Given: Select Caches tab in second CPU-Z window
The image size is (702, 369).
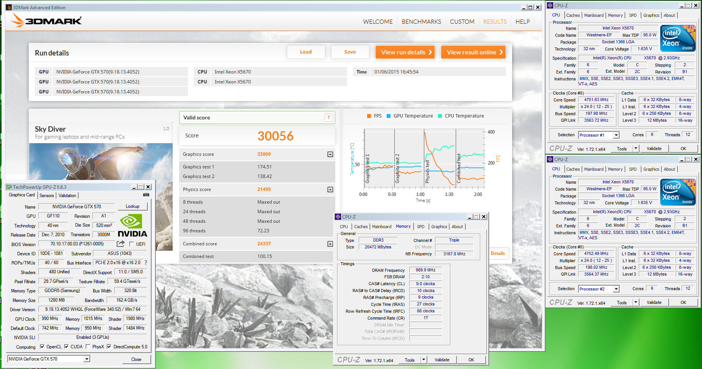Looking at the screenshot, I should (573, 169).
